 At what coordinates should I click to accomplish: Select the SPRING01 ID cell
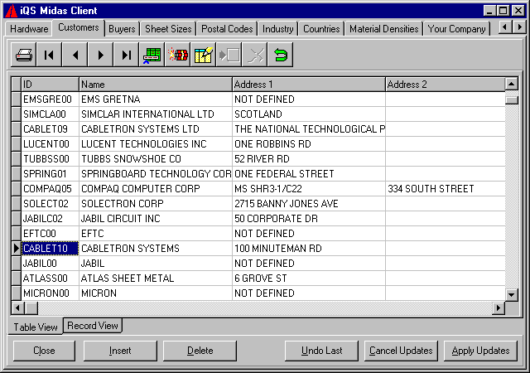coord(50,173)
